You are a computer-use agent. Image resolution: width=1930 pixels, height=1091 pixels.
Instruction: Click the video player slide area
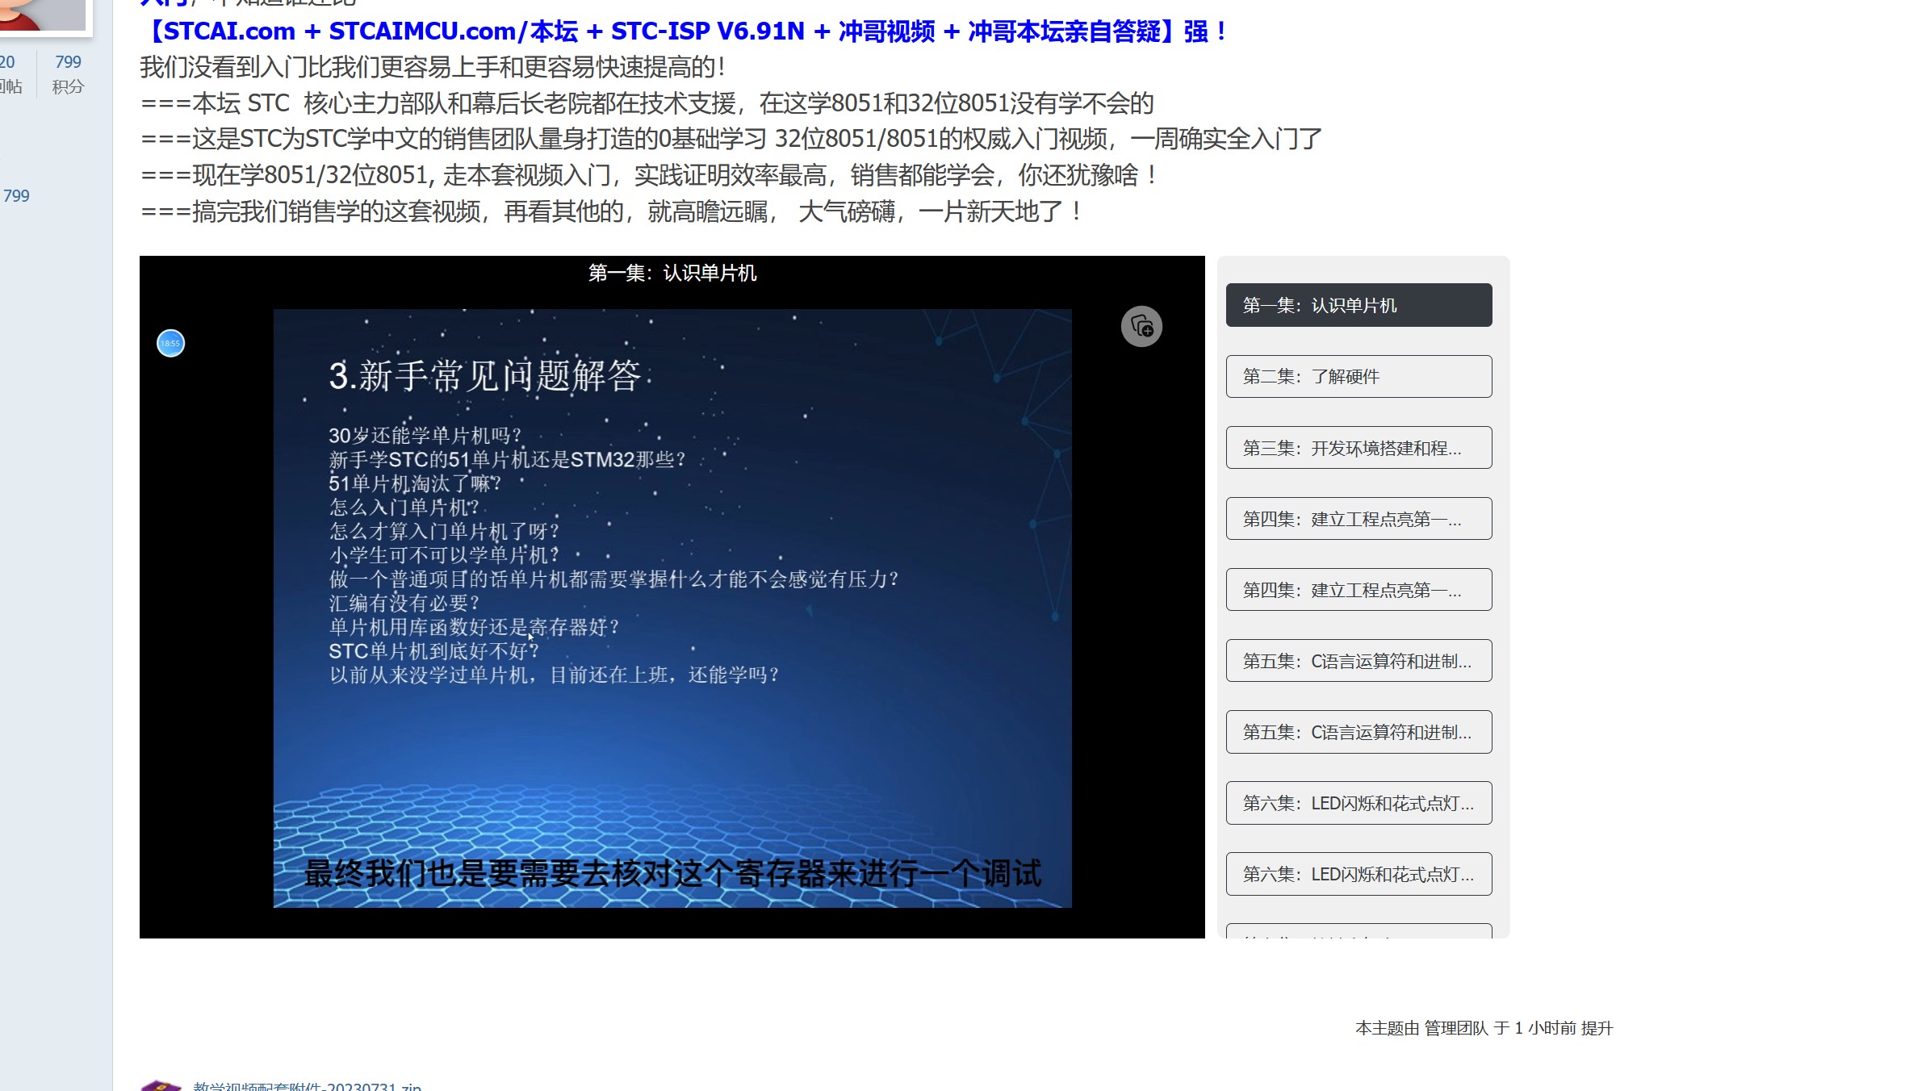672,608
